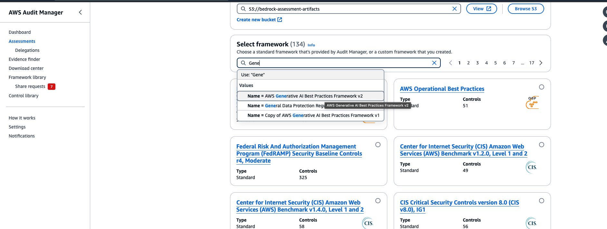The width and height of the screenshot is (607, 229).
Task: Go to page 17 of frameworks
Action: pos(532,63)
